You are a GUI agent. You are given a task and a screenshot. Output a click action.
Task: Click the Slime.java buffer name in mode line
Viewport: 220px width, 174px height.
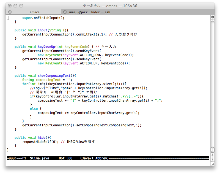[40, 158]
